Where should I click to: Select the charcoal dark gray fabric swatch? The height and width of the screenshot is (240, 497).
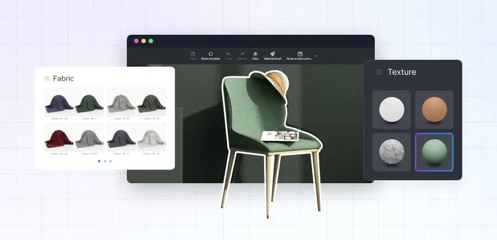(121, 137)
